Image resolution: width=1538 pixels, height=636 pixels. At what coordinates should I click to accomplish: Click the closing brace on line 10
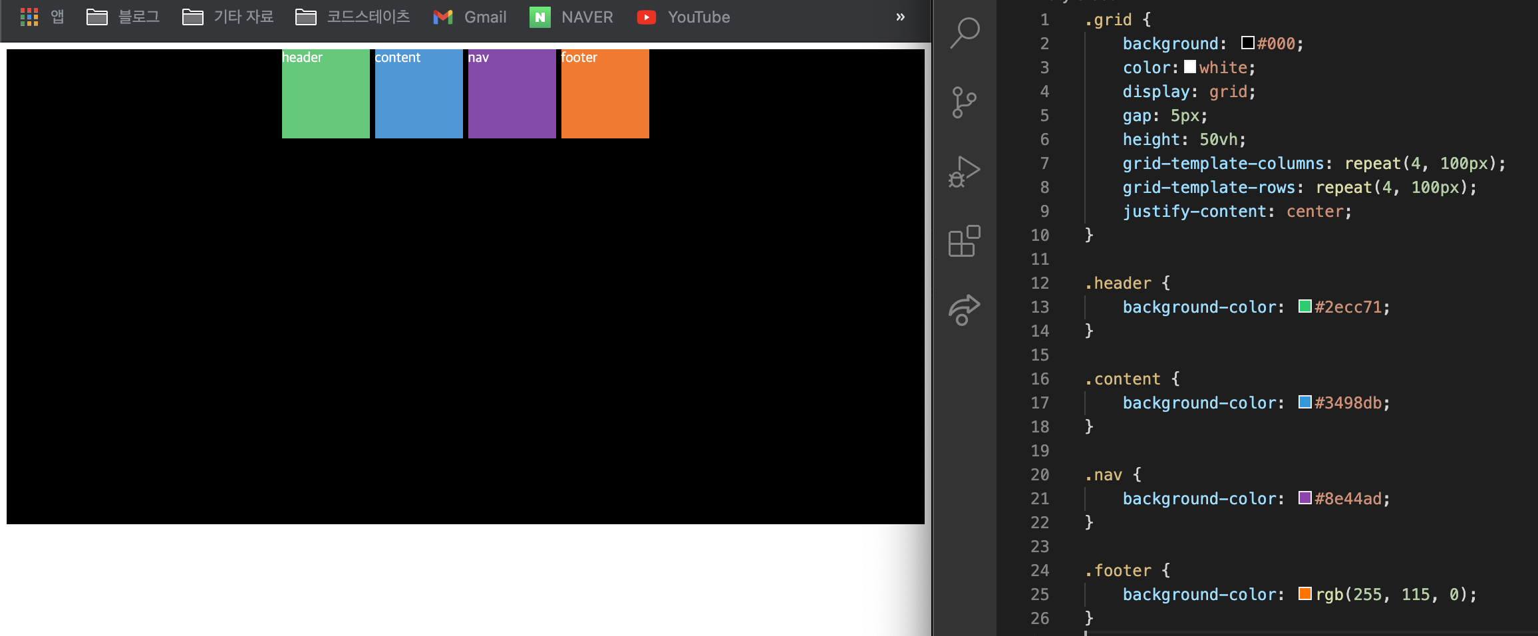[1089, 235]
